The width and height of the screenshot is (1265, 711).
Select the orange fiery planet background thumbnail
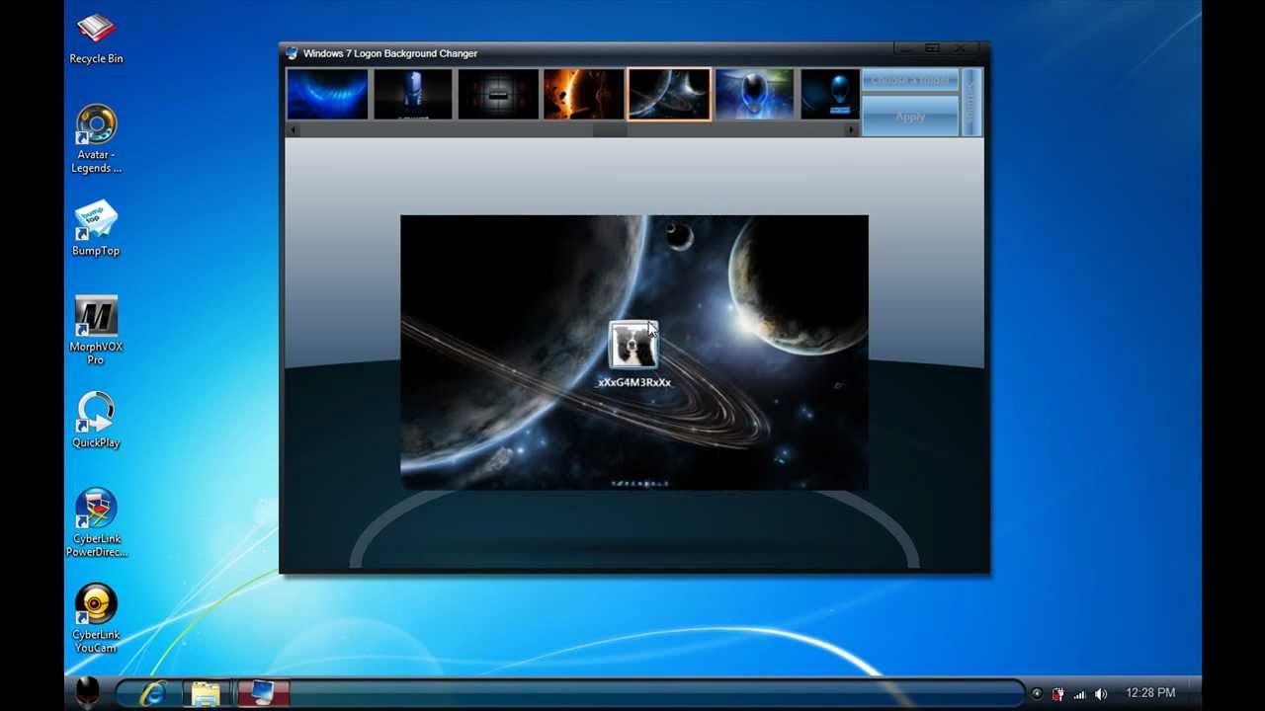[583, 94]
